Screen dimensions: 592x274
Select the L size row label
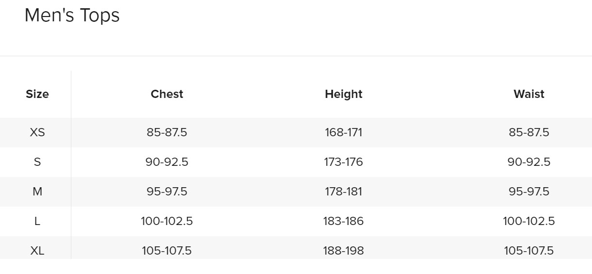point(37,221)
